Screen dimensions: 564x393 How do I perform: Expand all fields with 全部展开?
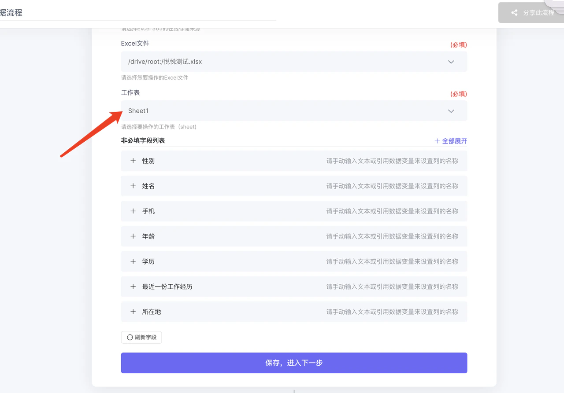(451, 141)
